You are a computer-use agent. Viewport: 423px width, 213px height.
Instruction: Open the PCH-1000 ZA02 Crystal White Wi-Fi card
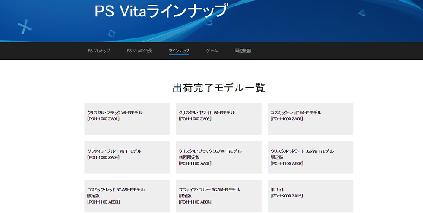pyautogui.click(x=218, y=119)
